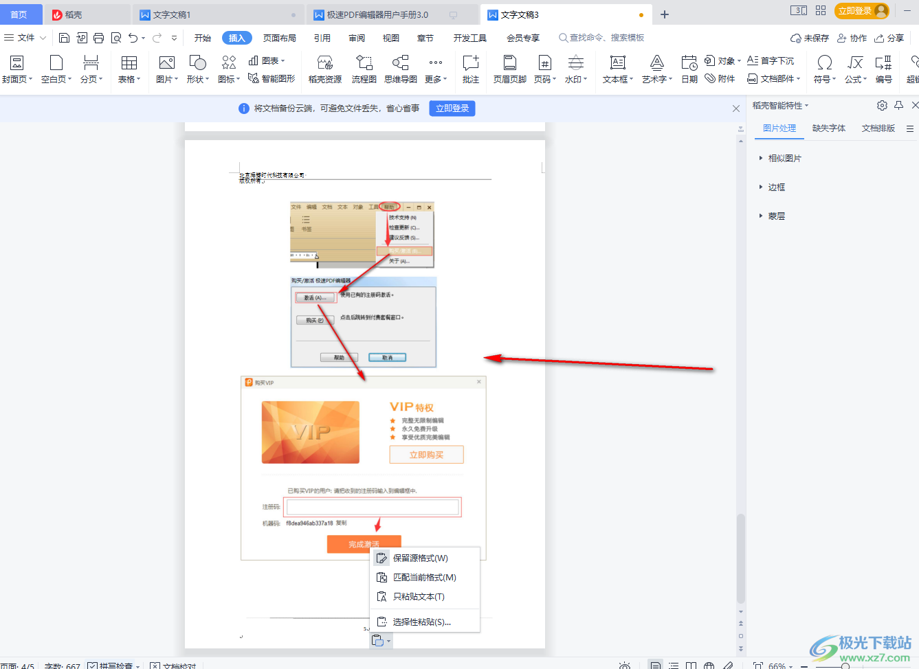Insert a Shape (形状)
This screenshot has height=669, width=919.
point(198,69)
